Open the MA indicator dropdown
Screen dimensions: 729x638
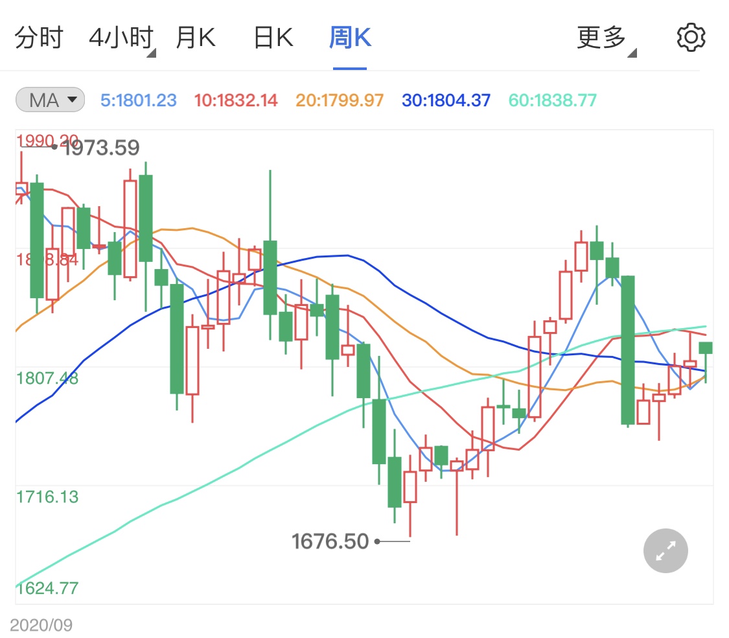pyautogui.click(x=49, y=99)
